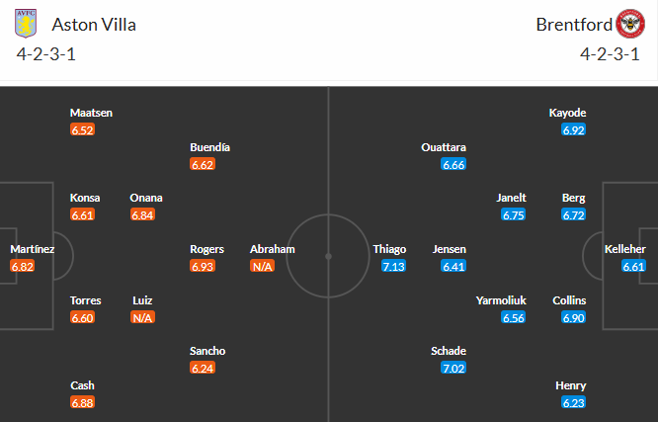Screen dimensions: 658x422
Task: Select player Ouattara on the pitch
Action: 444,147
